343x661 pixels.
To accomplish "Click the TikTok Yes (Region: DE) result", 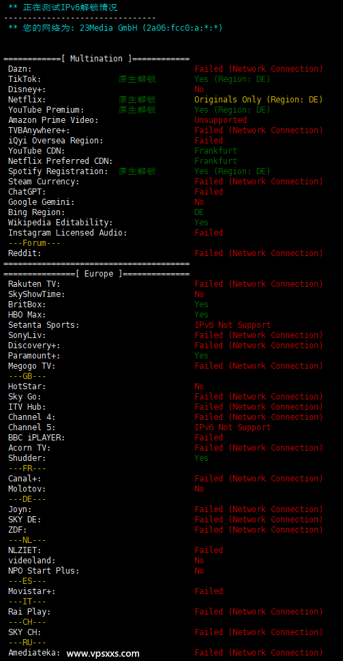I will [233, 79].
